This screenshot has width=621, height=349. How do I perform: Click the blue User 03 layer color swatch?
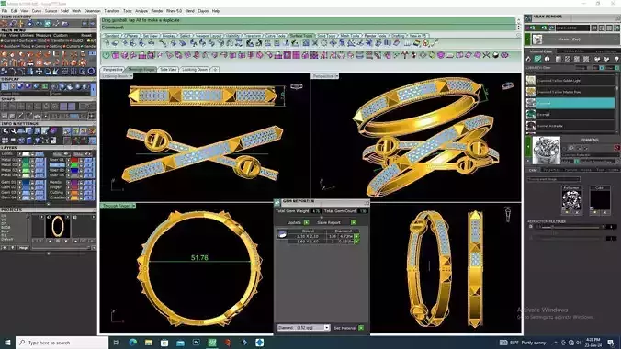point(74,170)
